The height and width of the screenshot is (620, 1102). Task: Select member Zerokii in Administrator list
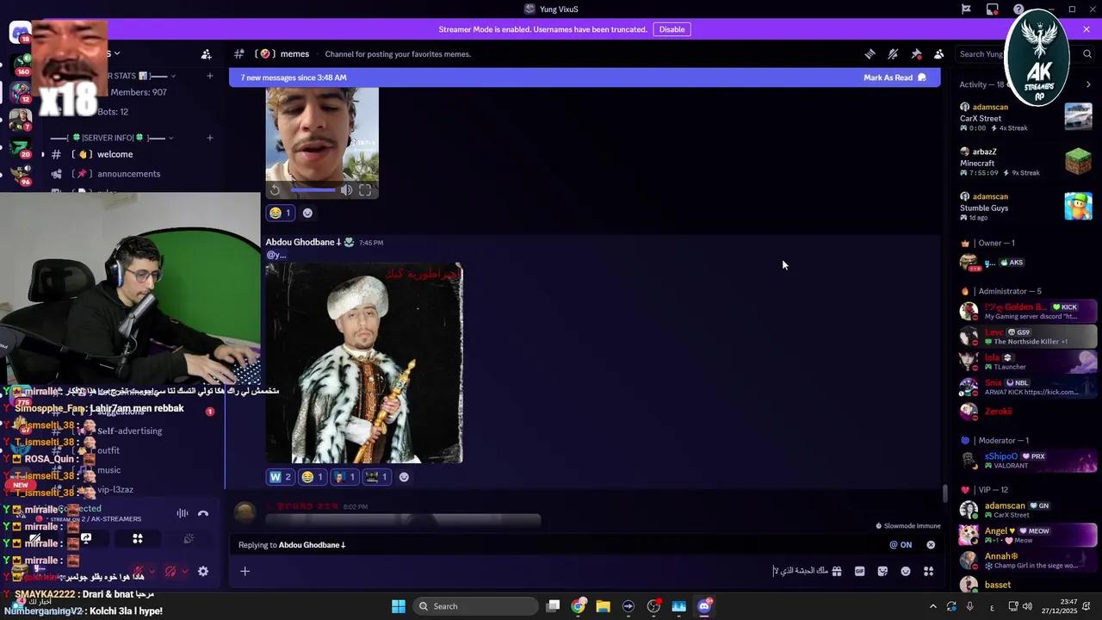coord(1026,412)
